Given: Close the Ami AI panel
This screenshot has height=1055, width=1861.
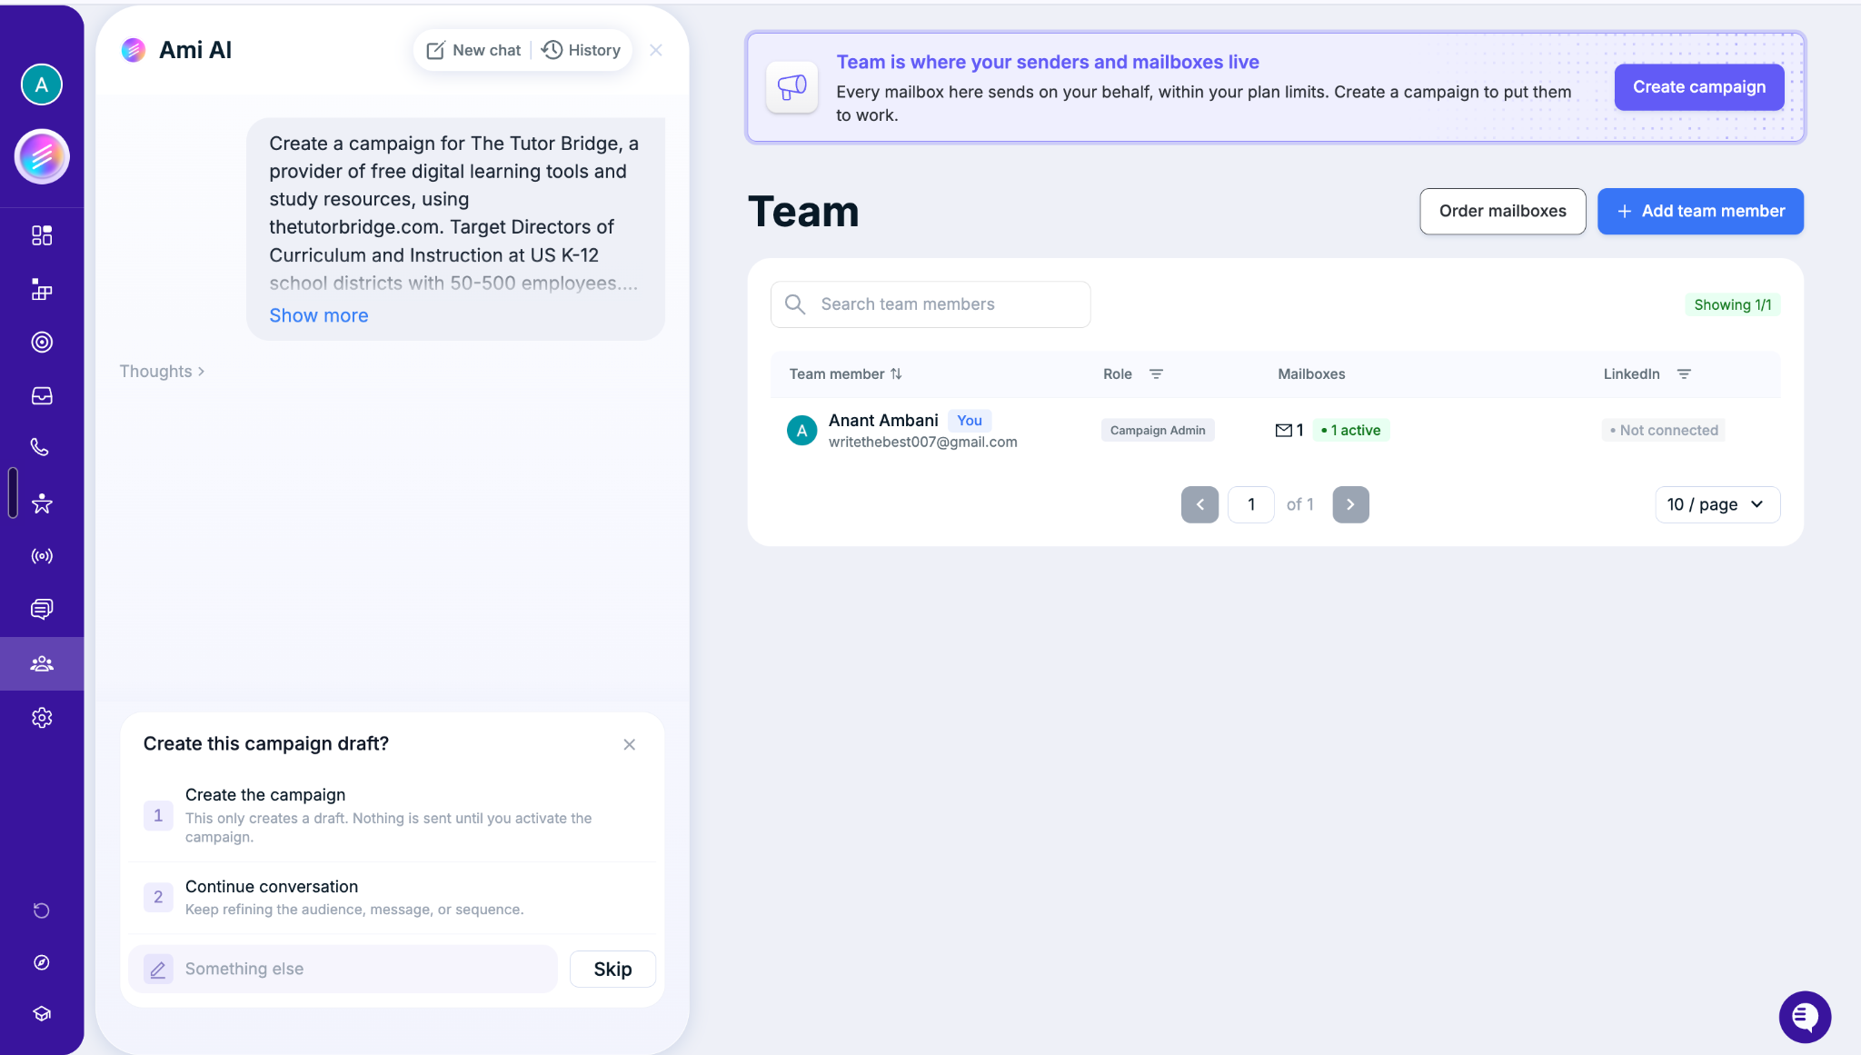Looking at the screenshot, I should [x=656, y=50].
